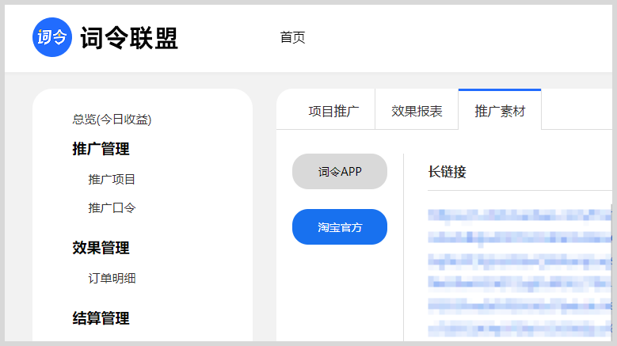Select the 结算管理 sidebar section heading
Image resolution: width=617 pixels, height=346 pixels.
pos(101,318)
